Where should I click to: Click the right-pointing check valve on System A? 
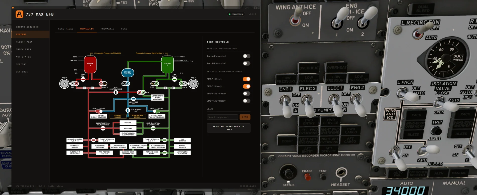84,88
